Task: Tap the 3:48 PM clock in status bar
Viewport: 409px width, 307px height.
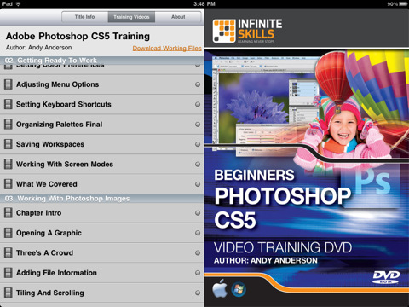Action: pyautogui.click(x=204, y=3)
